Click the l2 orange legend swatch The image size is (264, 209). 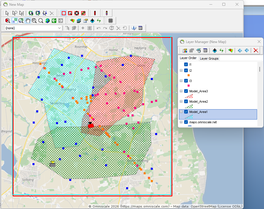coord(188,75)
